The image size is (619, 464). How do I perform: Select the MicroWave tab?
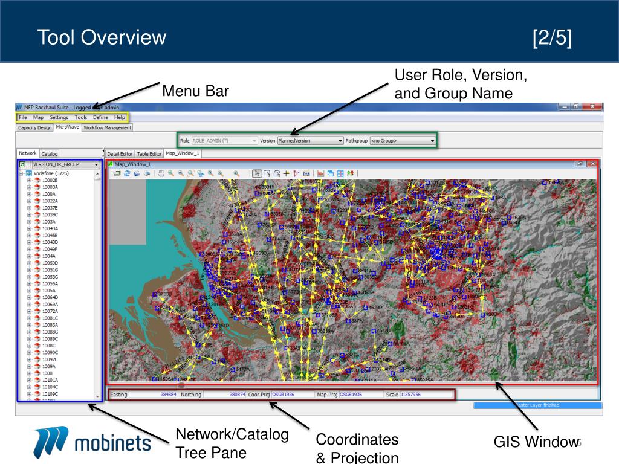[68, 127]
